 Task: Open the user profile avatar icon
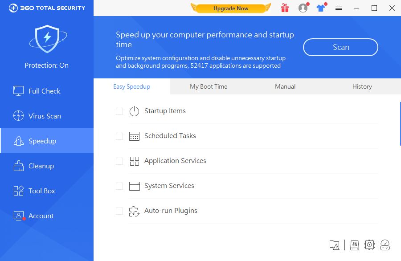pyautogui.click(x=303, y=8)
